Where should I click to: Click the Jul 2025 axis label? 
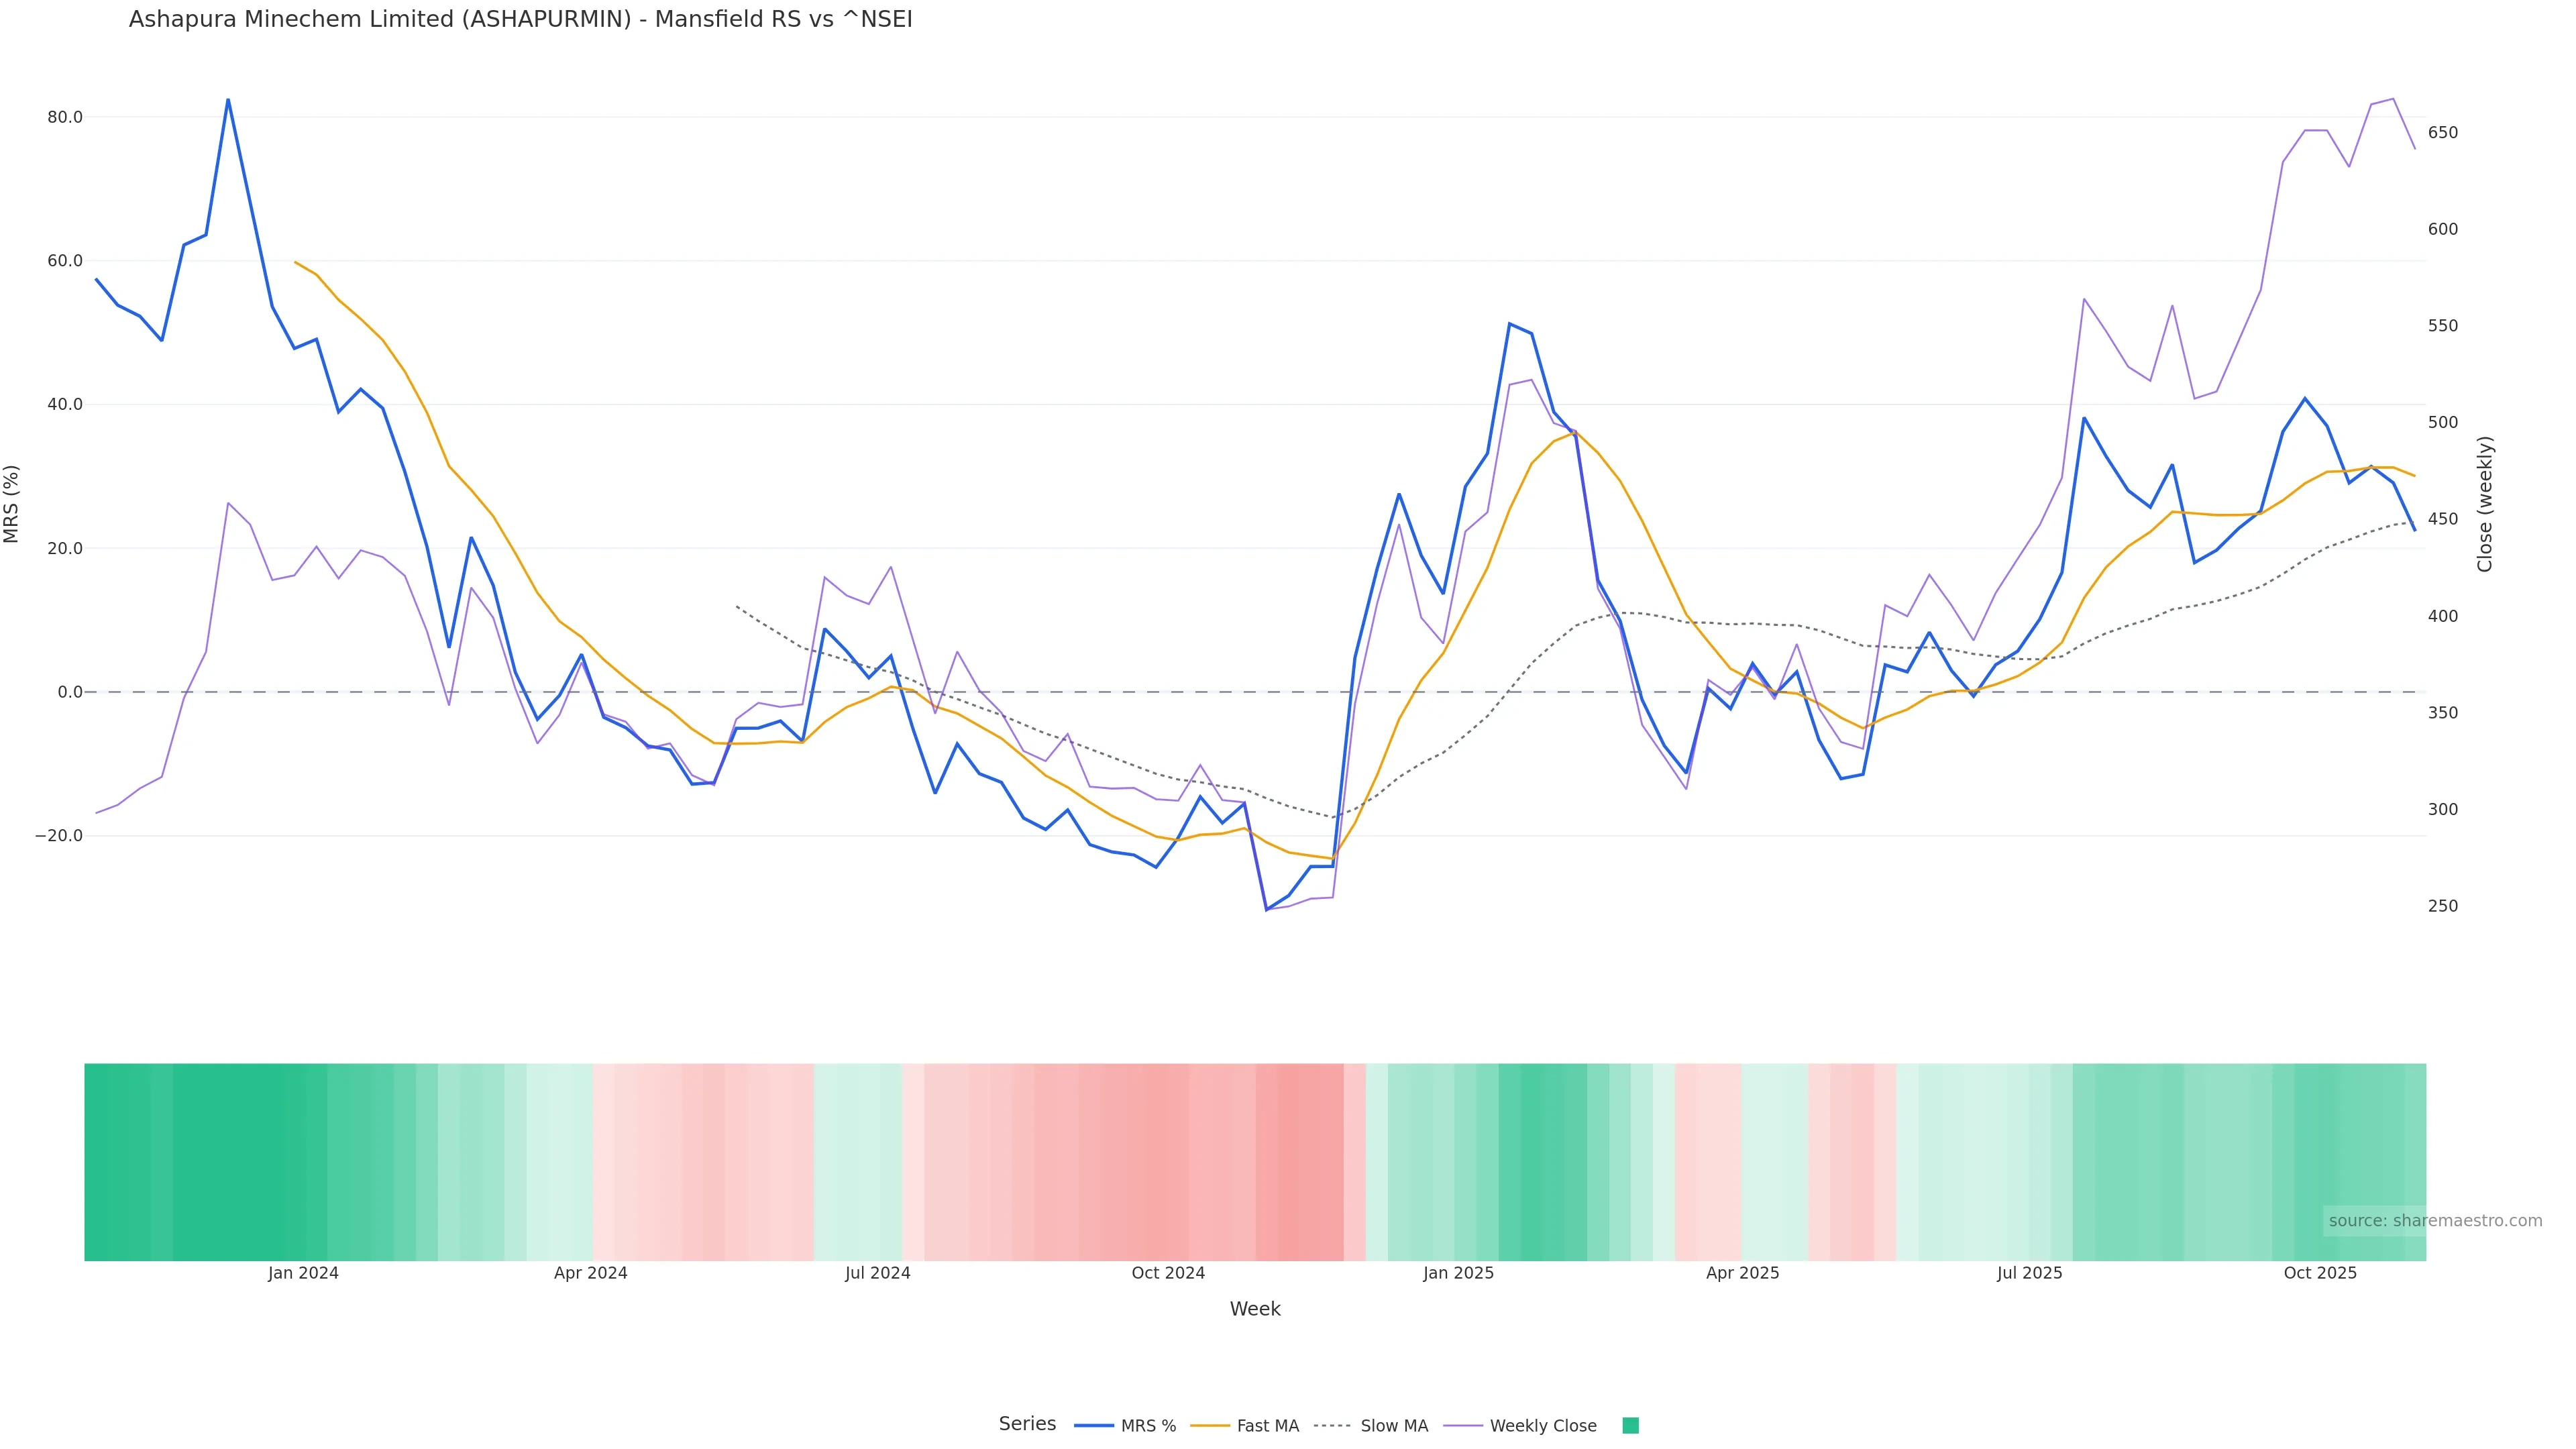(2029, 1274)
